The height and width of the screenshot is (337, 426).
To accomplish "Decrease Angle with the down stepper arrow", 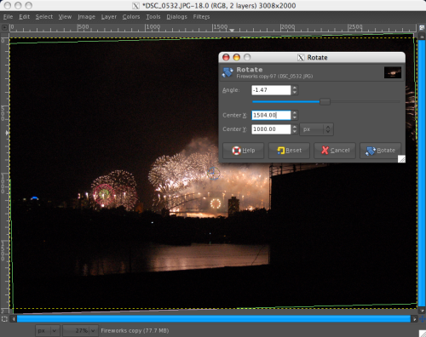I will pyautogui.click(x=295, y=93).
